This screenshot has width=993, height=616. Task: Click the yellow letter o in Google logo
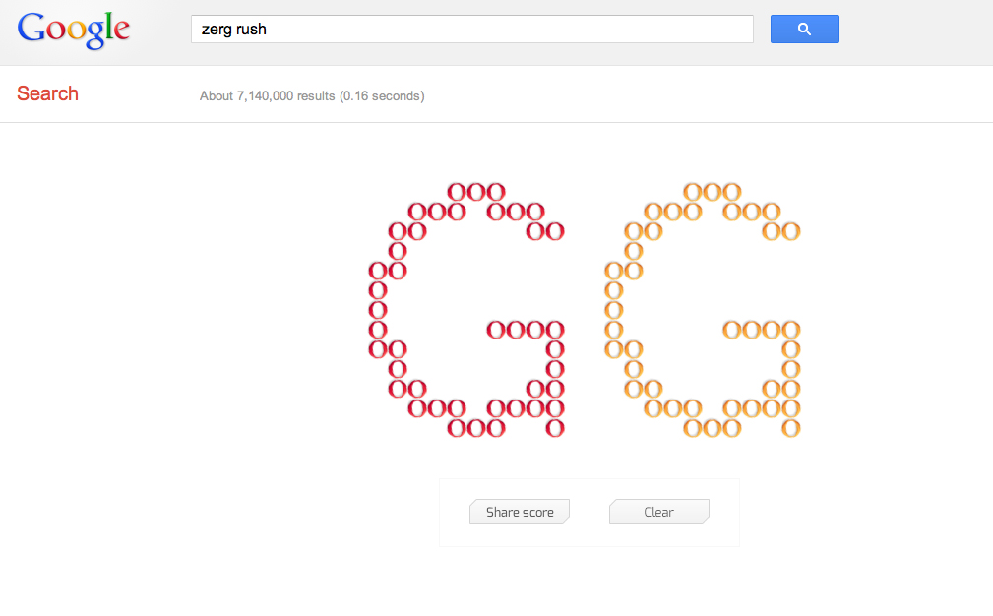pos(77,31)
